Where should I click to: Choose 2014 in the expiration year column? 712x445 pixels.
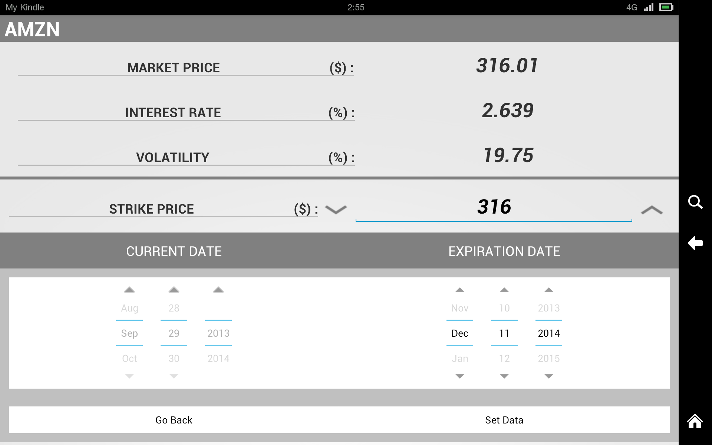(x=548, y=333)
